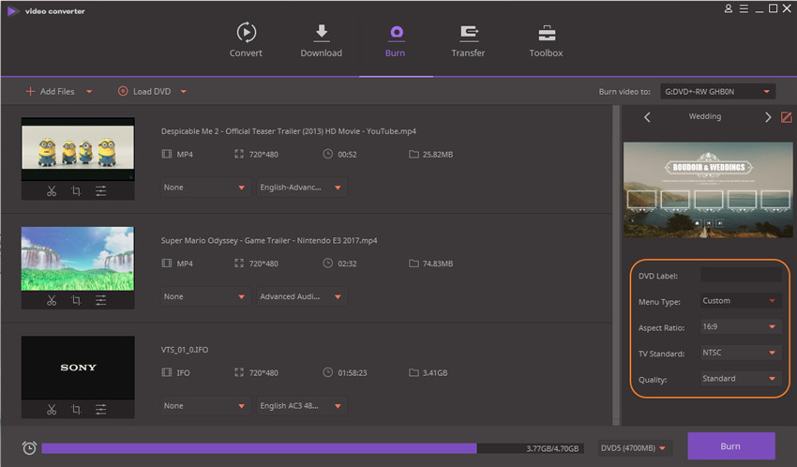Screen dimensions: 797x467
Task: Open effects settings icon under Sony video
Action: click(101, 409)
